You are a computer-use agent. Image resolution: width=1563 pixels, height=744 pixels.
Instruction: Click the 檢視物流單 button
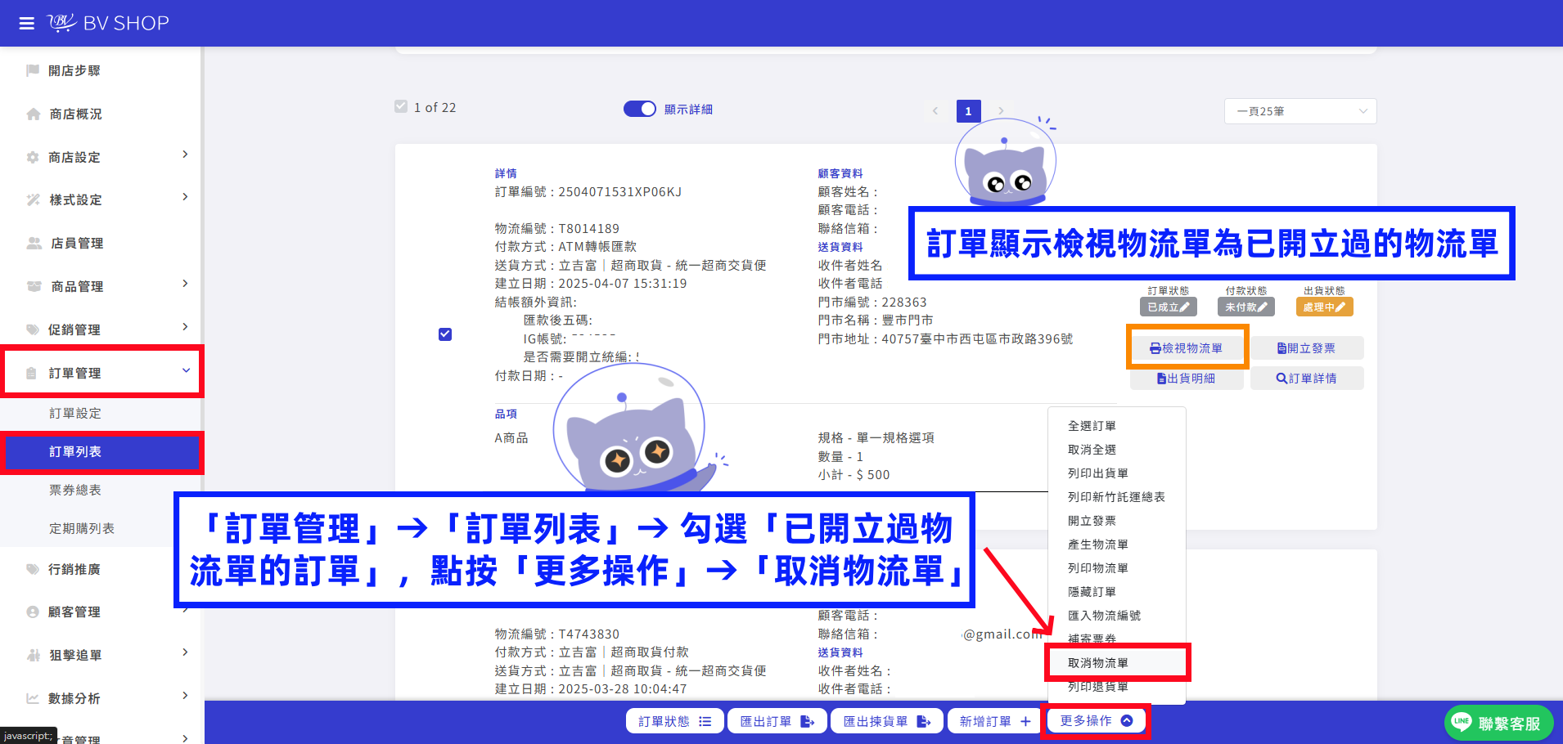(x=1187, y=348)
